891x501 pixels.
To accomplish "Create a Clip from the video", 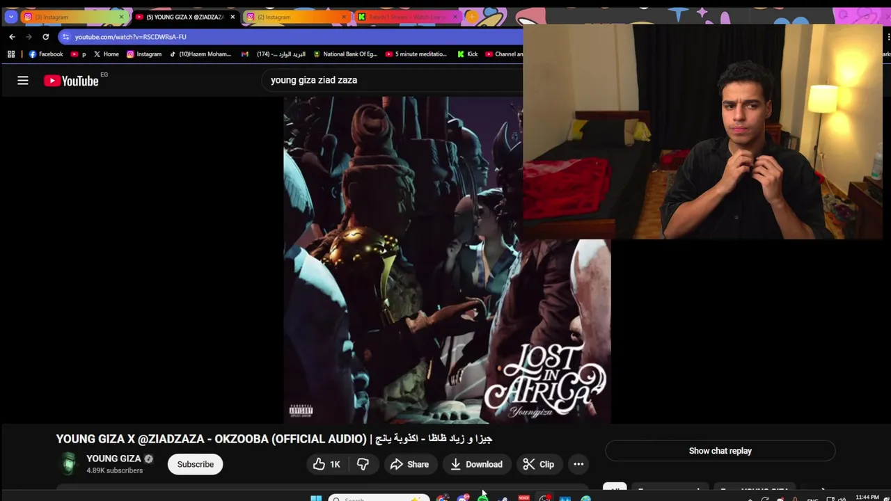I will coord(538,464).
